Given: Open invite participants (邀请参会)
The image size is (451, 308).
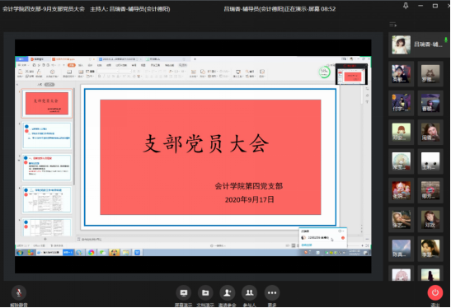Looking at the screenshot, I should (228, 293).
